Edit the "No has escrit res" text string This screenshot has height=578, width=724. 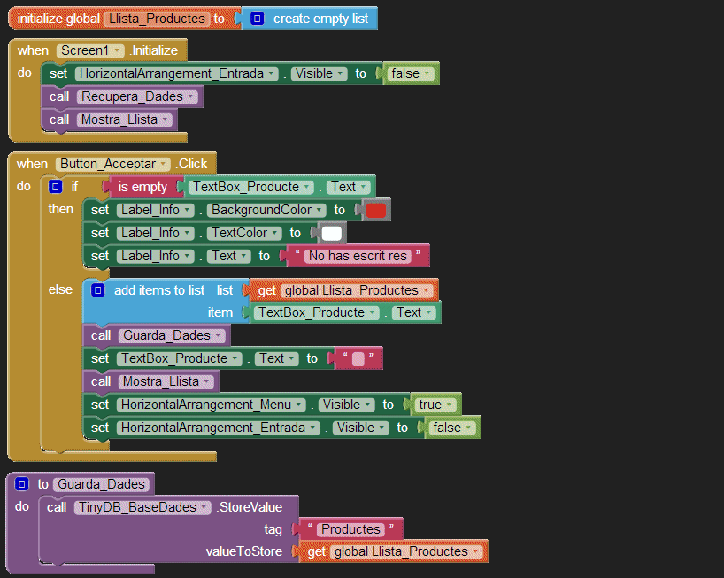(x=357, y=257)
